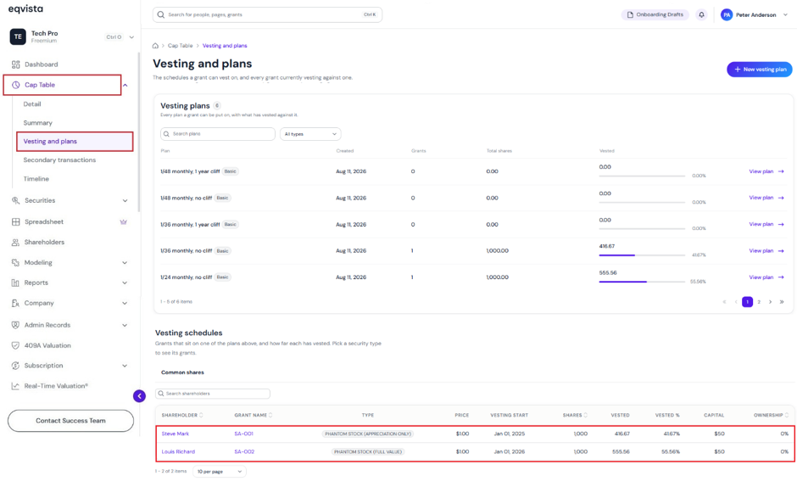
Task: Open shareholder Louis Richard link
Action: 178,452
